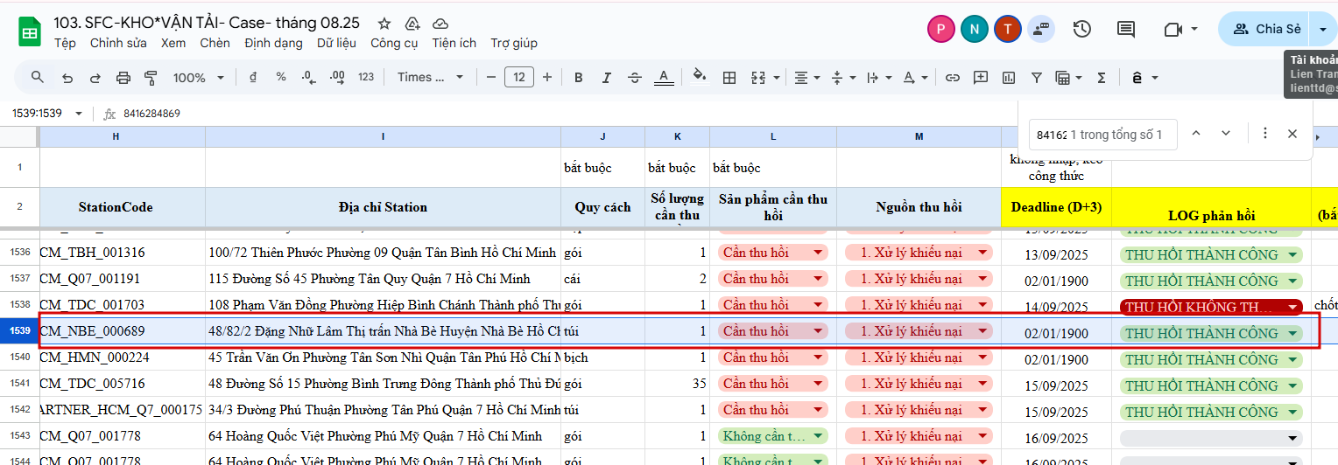The width and height of the screenshot is (1338, 465).
Task: Open the input tools ê dropdown
Action: coord(1144,77)
